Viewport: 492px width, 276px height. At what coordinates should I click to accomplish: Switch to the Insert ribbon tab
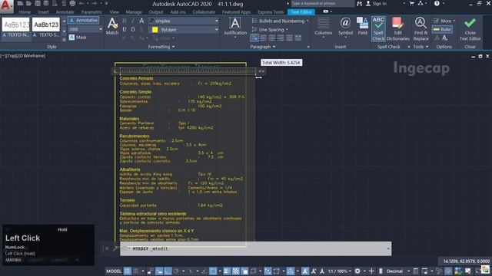tap(43, 12)
